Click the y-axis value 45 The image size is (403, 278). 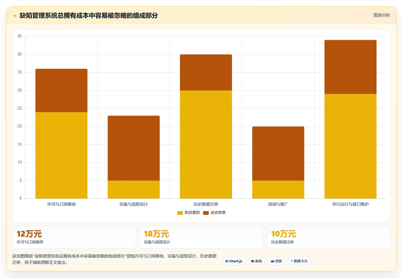point(19,36)
